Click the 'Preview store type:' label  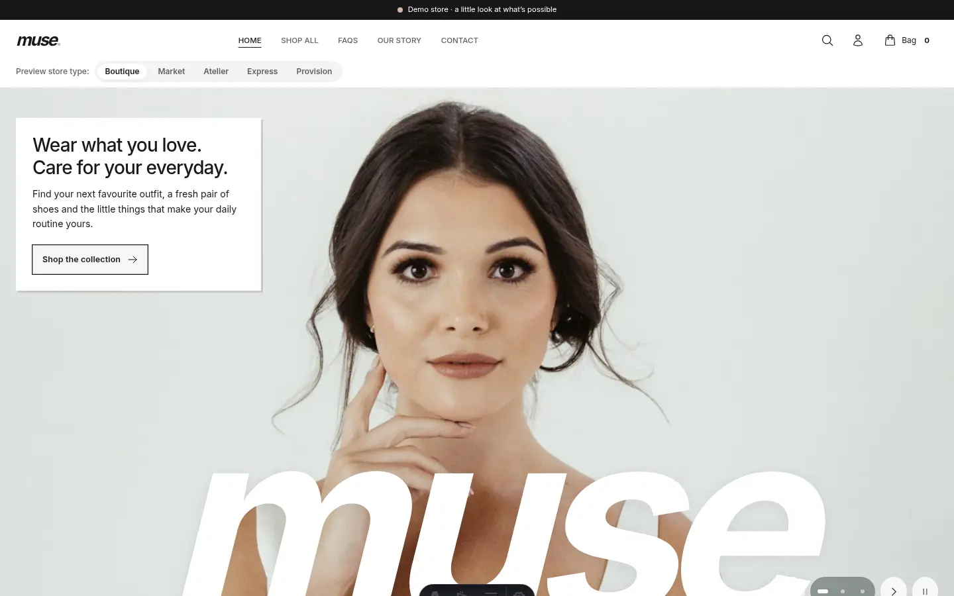52,72
